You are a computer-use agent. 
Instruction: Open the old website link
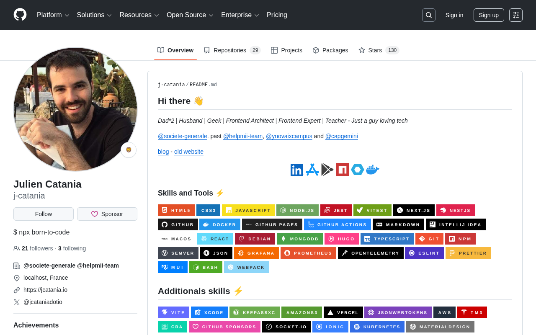(189, 152)
